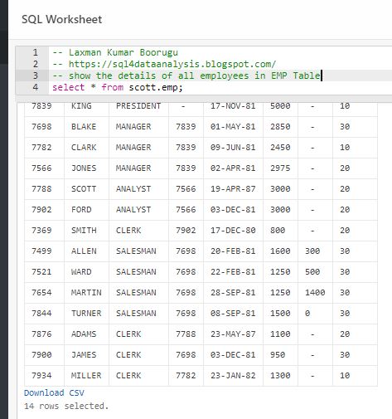Viewport: 392px width, 419px height.
Task: Select the JONES name cell
Action: 84,168
